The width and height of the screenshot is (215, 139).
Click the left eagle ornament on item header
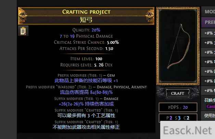pyautogui.click(x=23, y=16)
